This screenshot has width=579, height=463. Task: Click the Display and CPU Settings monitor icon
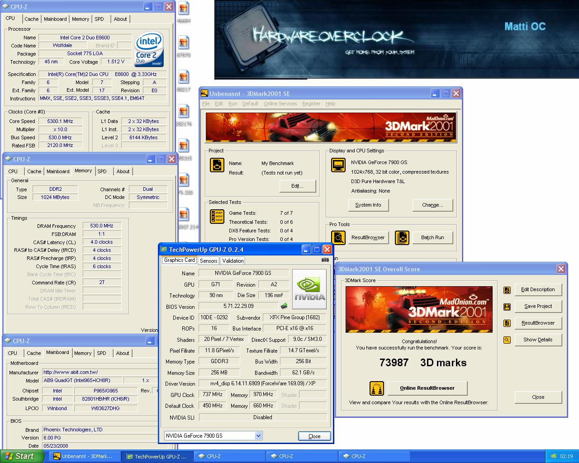(338, 165)
